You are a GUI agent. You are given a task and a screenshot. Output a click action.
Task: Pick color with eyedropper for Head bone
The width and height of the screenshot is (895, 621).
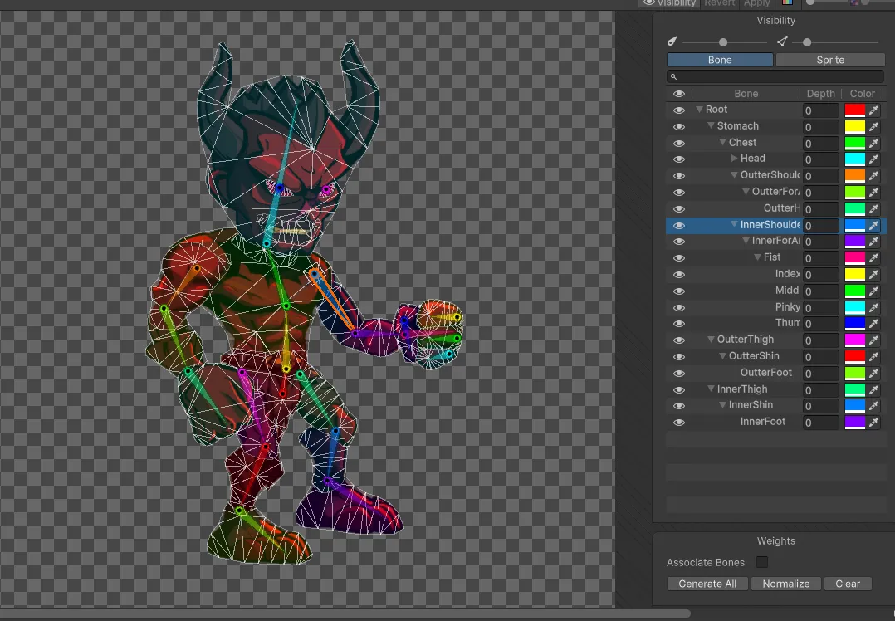click(874, 159)
